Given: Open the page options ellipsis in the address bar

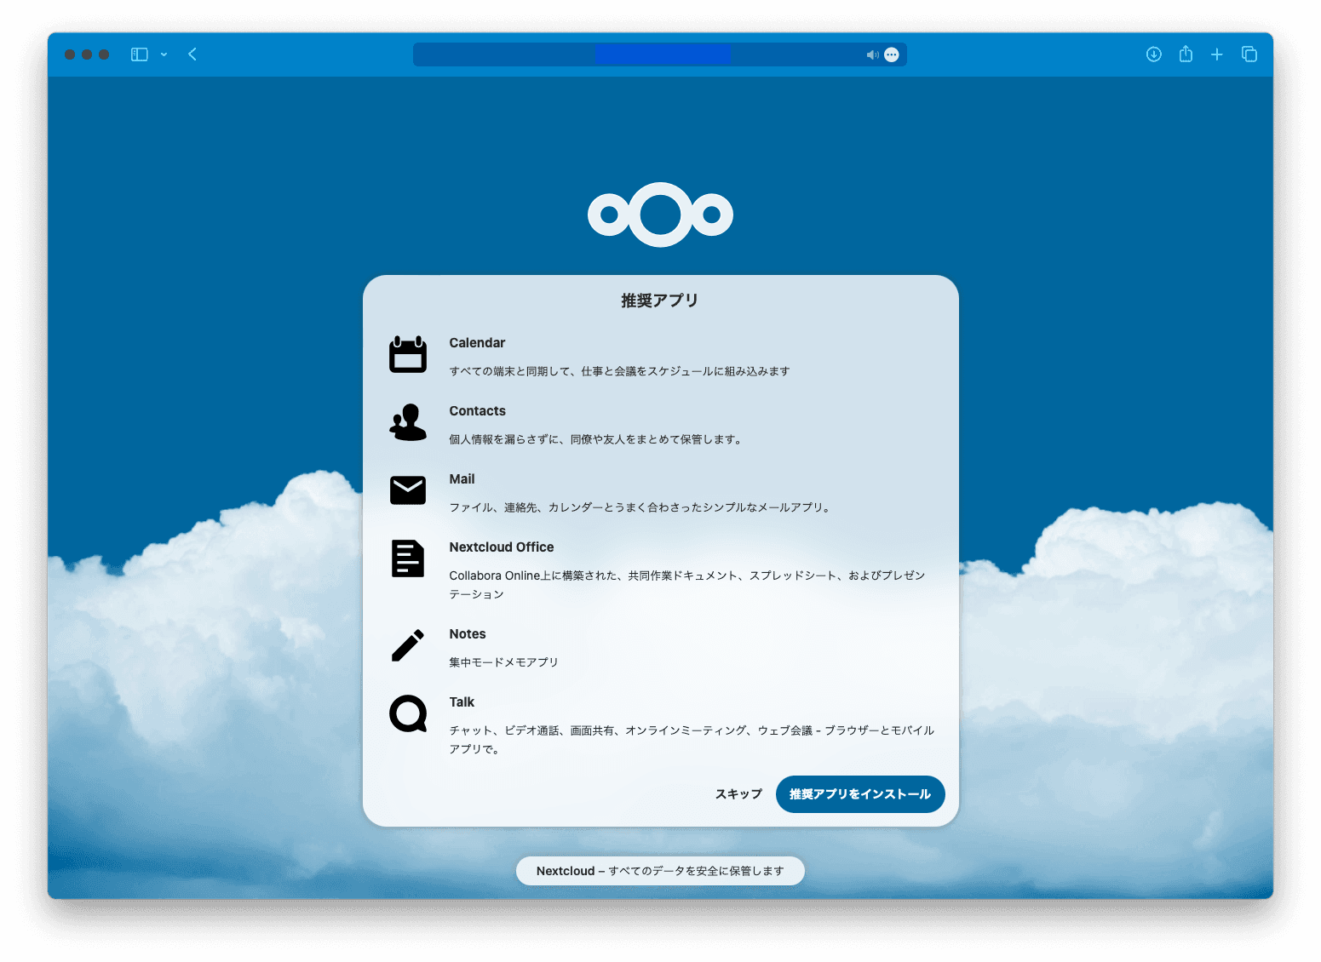Looking at the screenshot, I should pos(891,54).
